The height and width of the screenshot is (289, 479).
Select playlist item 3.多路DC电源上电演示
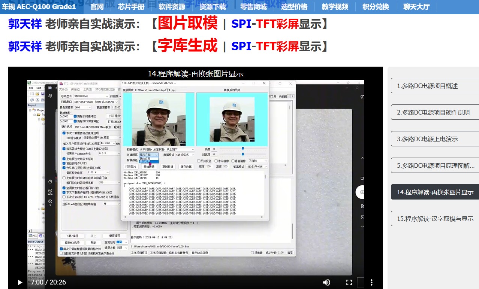pyautogui.click(x=435, y=139)
